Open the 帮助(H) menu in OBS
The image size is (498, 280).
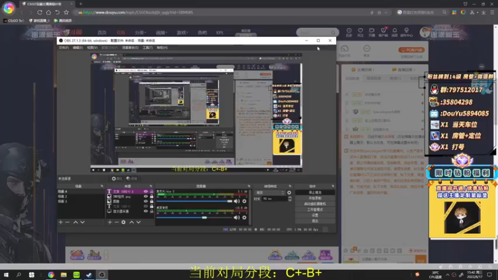pyautogui.click(x=162, y=48)
